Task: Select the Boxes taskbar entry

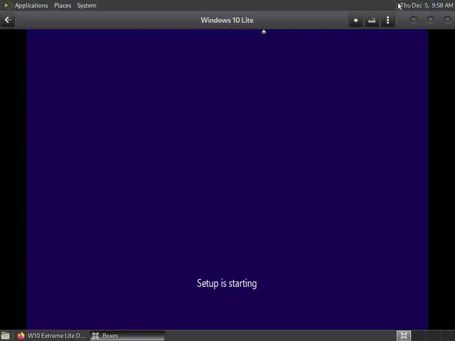Action: [127, 336]
